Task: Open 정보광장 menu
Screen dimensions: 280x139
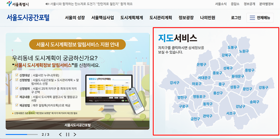Action: [x=186, y=18]
